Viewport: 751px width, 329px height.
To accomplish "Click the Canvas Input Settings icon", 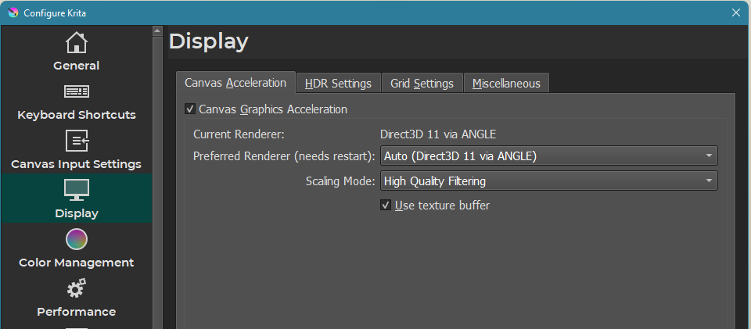I will coord(76,141).
